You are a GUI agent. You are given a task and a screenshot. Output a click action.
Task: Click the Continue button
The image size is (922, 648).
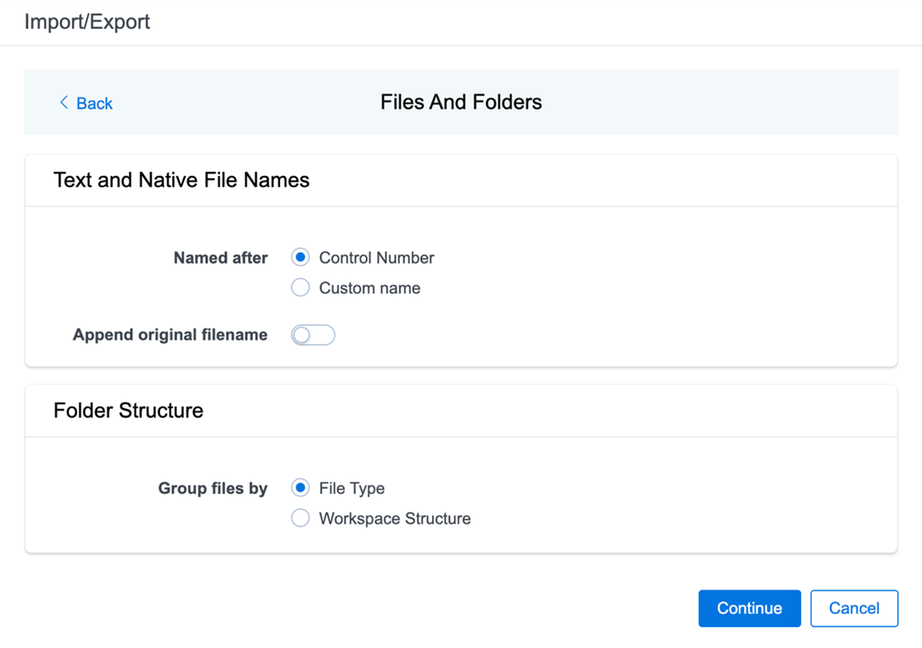[749, 608]
